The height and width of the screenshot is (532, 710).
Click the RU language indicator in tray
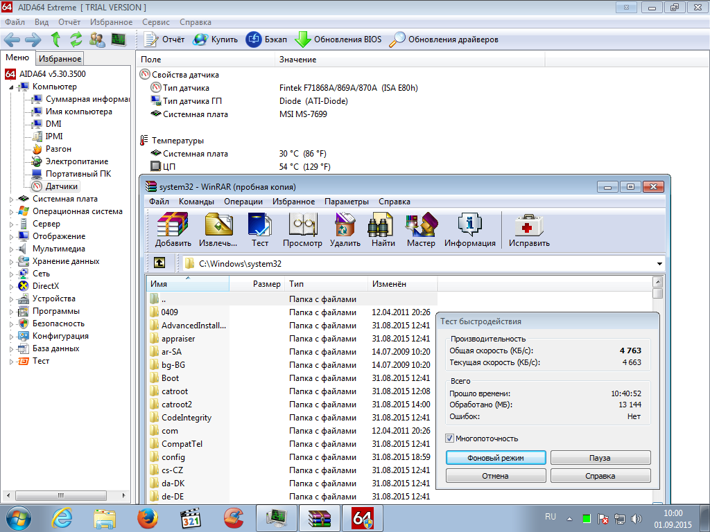coord(551,517)
